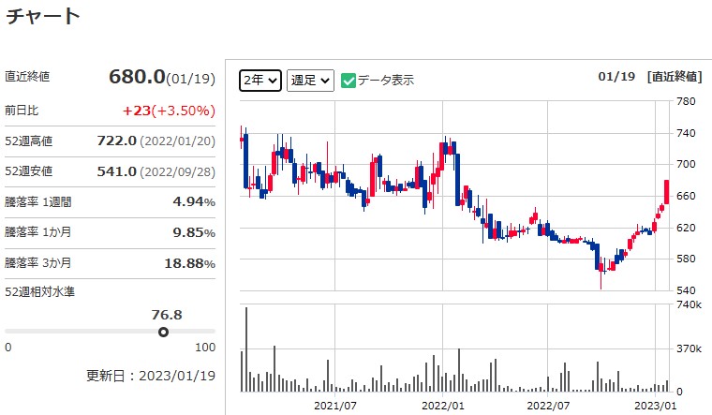Viewport: 712px width, 415px height.
Task: Click the 52-week relative level slider handle
Action: (x=163, y=332)
